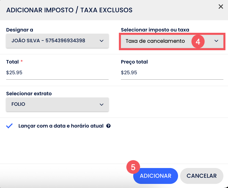The image size is (228, 188).
Task: Click the red step 5 badge
Action: tap(133, 167)
